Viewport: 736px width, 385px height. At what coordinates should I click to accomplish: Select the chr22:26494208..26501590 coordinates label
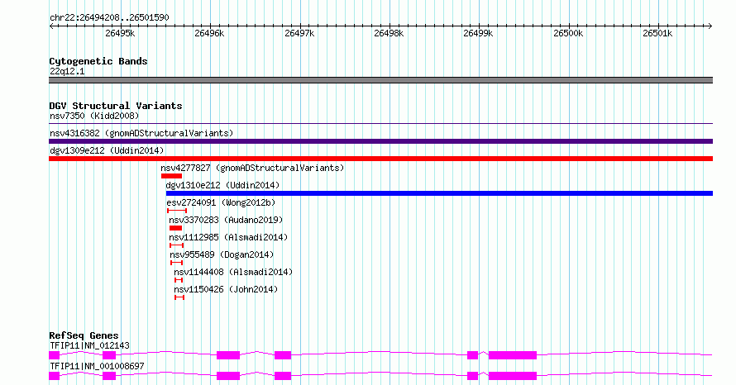(109, 18)
